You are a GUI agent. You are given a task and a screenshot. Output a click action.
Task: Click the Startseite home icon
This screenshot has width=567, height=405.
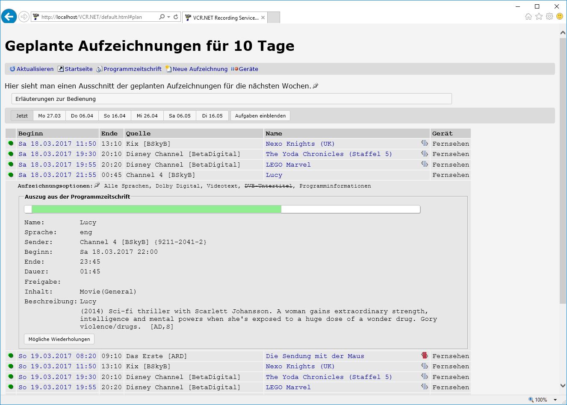[61, 69]
